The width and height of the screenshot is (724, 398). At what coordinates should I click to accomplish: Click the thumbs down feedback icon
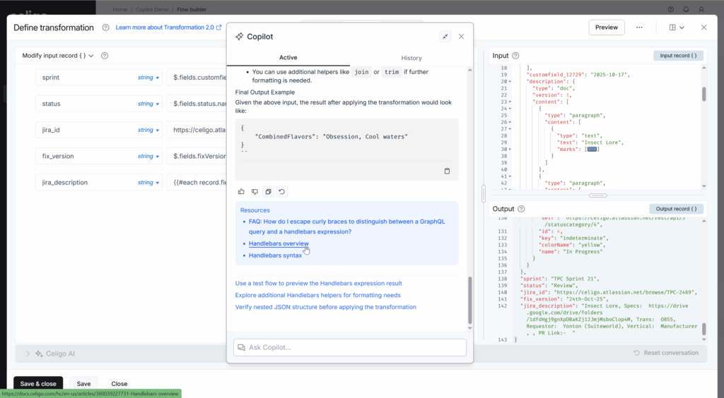pyautogui.click(x=255, y=191)
